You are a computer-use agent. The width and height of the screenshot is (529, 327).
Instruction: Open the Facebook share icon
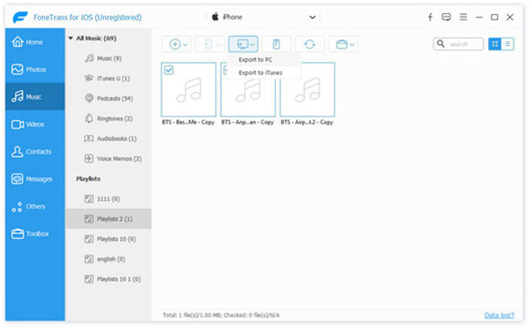click(x=430, y=17)
